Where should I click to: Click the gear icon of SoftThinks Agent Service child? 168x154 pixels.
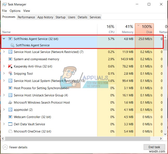[12, 45]
